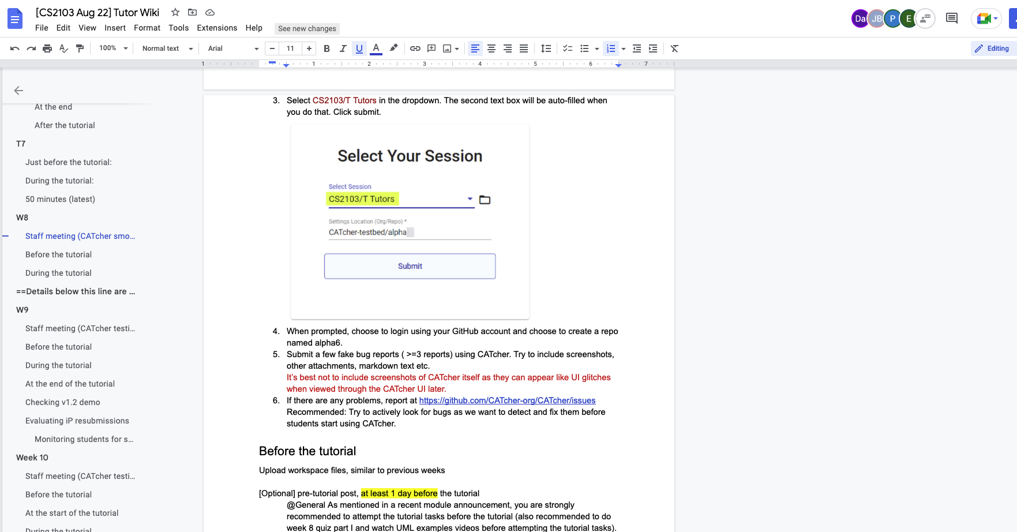This screenshot has height=532, width=1017.
Task: Open the Help menu
Action: [x=254, y=28]
